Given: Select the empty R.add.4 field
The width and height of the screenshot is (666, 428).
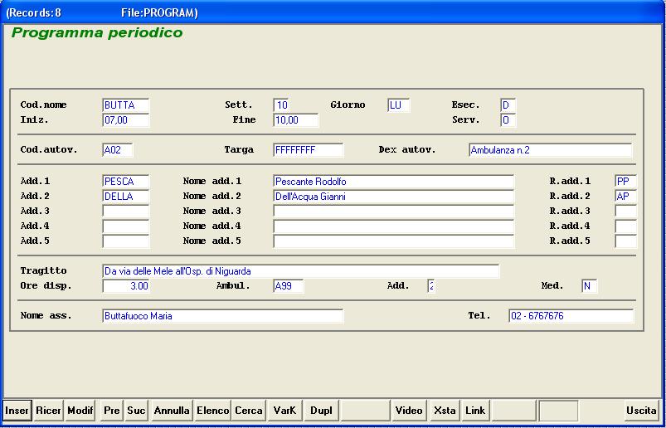Looking at the screenshot, I should (x=625, y=226).
